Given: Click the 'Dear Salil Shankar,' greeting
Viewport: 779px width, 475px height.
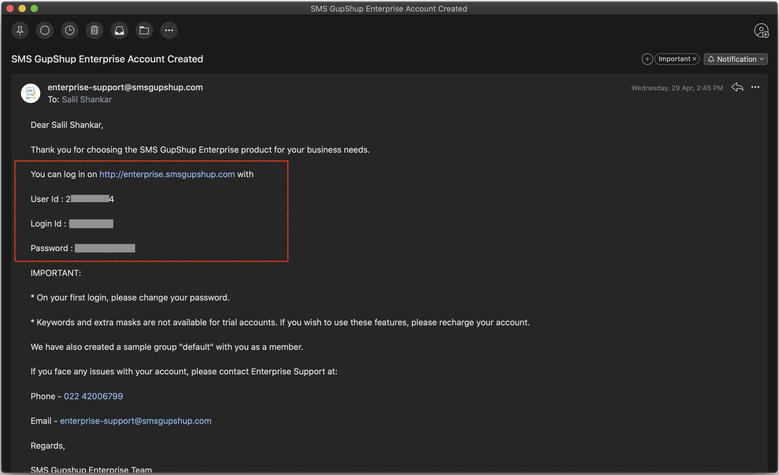Looking at the screenshot, I should [67, 125].
